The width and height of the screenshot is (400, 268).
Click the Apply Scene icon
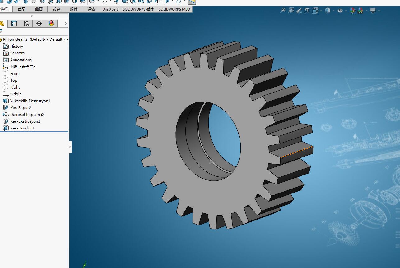[360, 11]
